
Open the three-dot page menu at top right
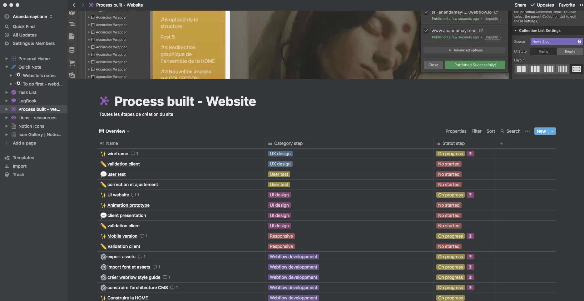pos(581,5)
